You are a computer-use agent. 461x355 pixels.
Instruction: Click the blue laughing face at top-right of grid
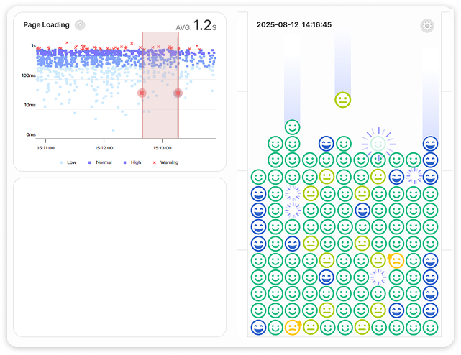click(430, 143)
